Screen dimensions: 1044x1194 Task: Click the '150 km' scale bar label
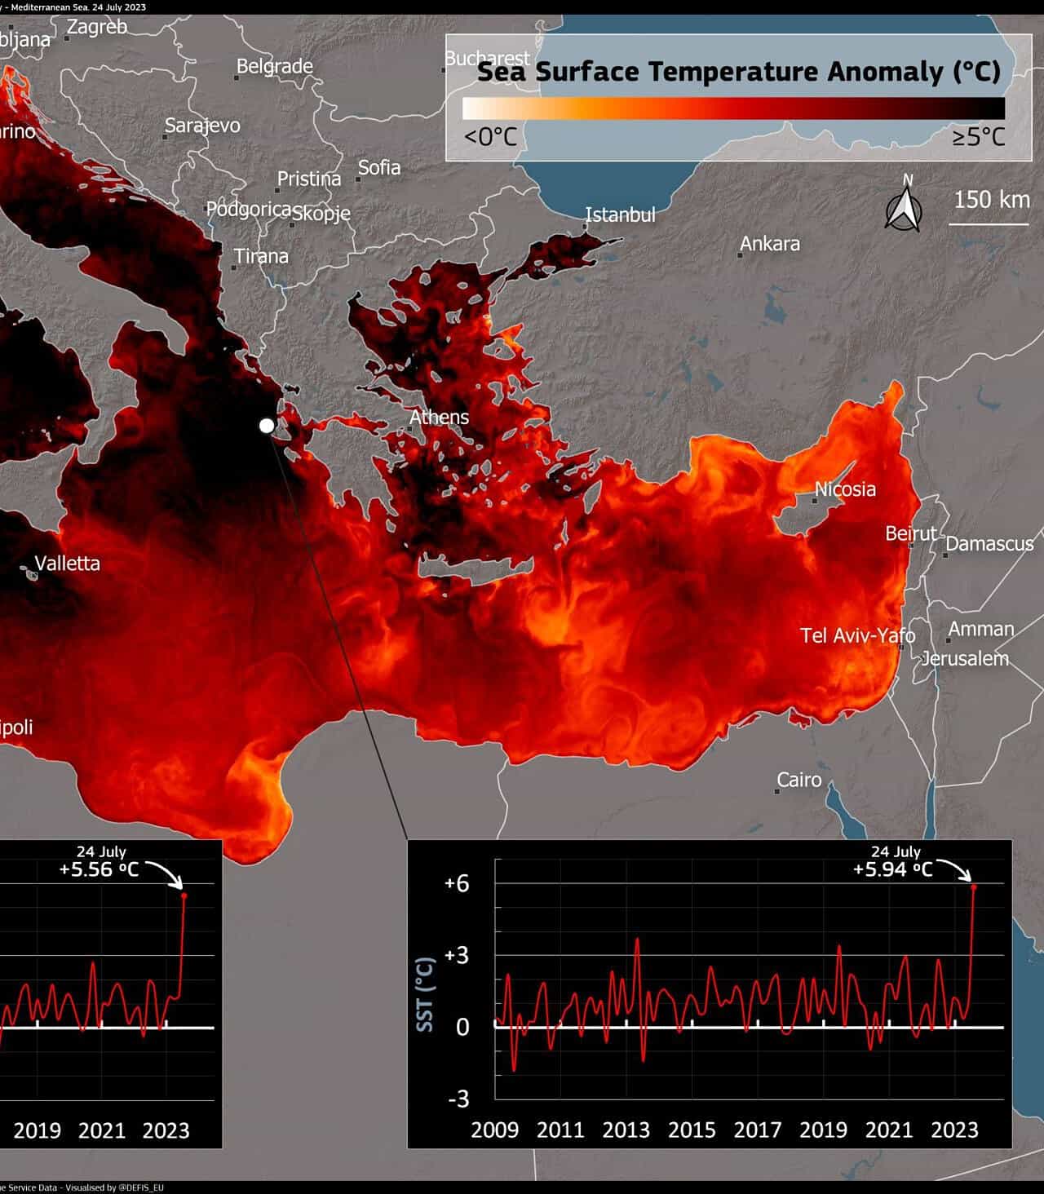point(992,199)
